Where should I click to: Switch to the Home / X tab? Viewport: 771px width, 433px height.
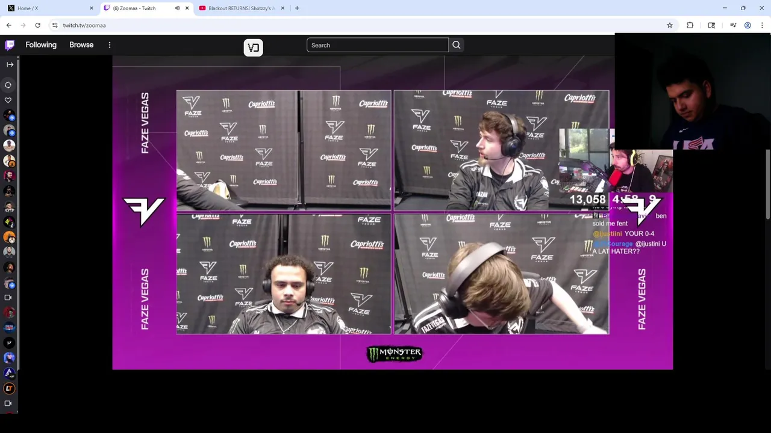[50, 8]
